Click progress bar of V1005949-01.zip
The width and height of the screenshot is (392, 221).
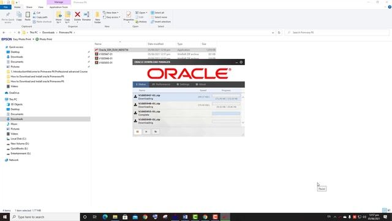point(226,122)
